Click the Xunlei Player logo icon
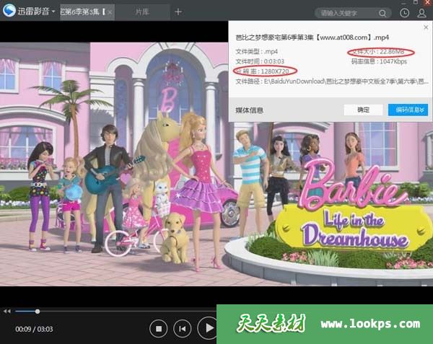Viewport: 433px width, 344px height. [x=9, y=12]
